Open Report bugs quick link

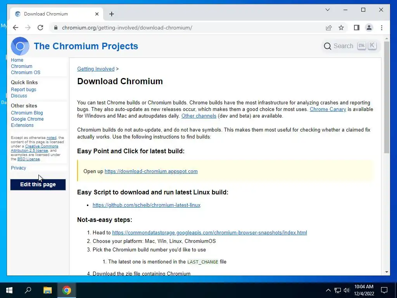[x=24, y=90]
